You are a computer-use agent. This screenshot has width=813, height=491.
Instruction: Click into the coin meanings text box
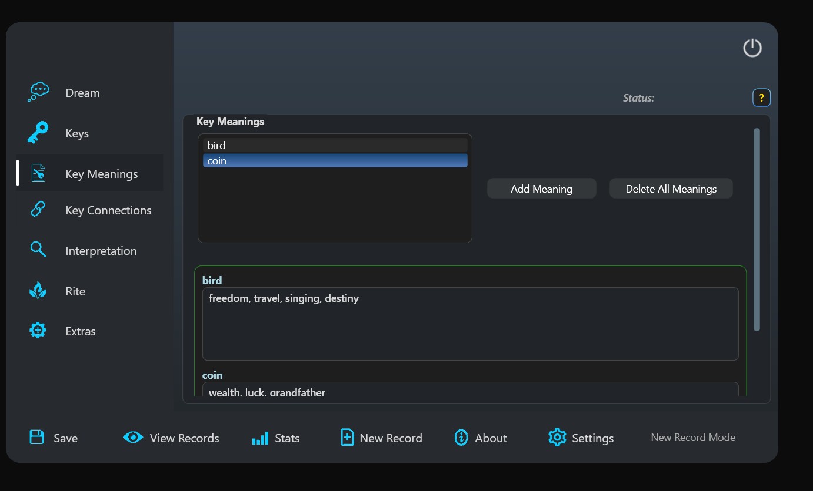pyautogui.click(x=471, y=389)
